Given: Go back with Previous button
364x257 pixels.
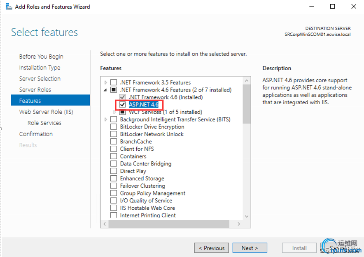Looking at the screenshot, I should (x=212, y=248).
